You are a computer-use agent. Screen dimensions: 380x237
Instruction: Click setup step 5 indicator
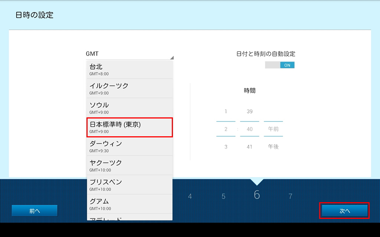(223, 197)
